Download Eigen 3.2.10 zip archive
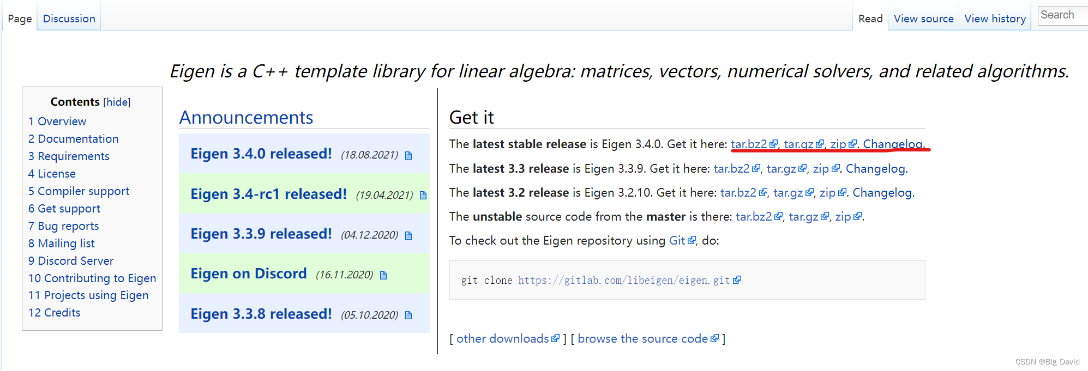Viewport: 1088px width, 371px height. (833, 193)
